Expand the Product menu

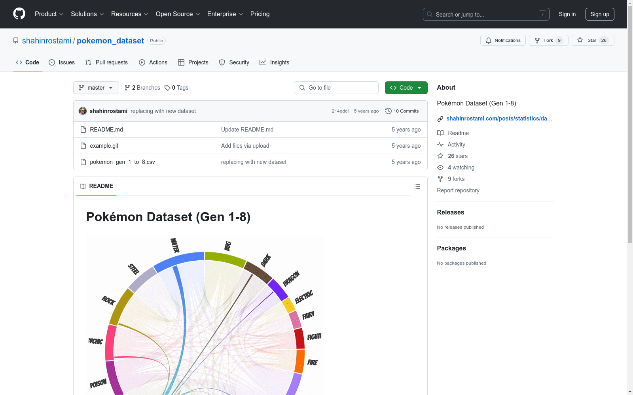tap(49, 14)
